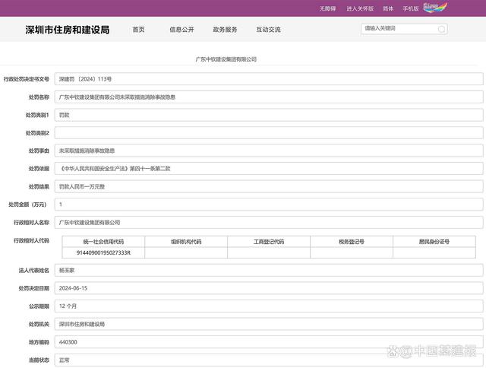
Task: Open the 手机版 mobile version link
Action: [x=411, y=8]
